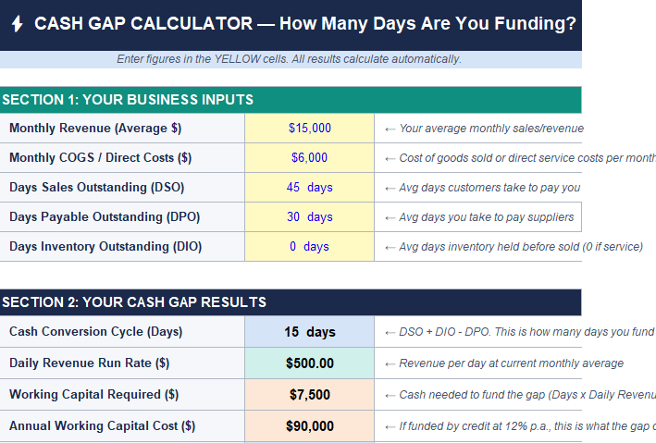Click the 15 days Cash Conversion Cycle result
Image resolution: width=656 pixels, height=443 pixels.
click(309, 332)
